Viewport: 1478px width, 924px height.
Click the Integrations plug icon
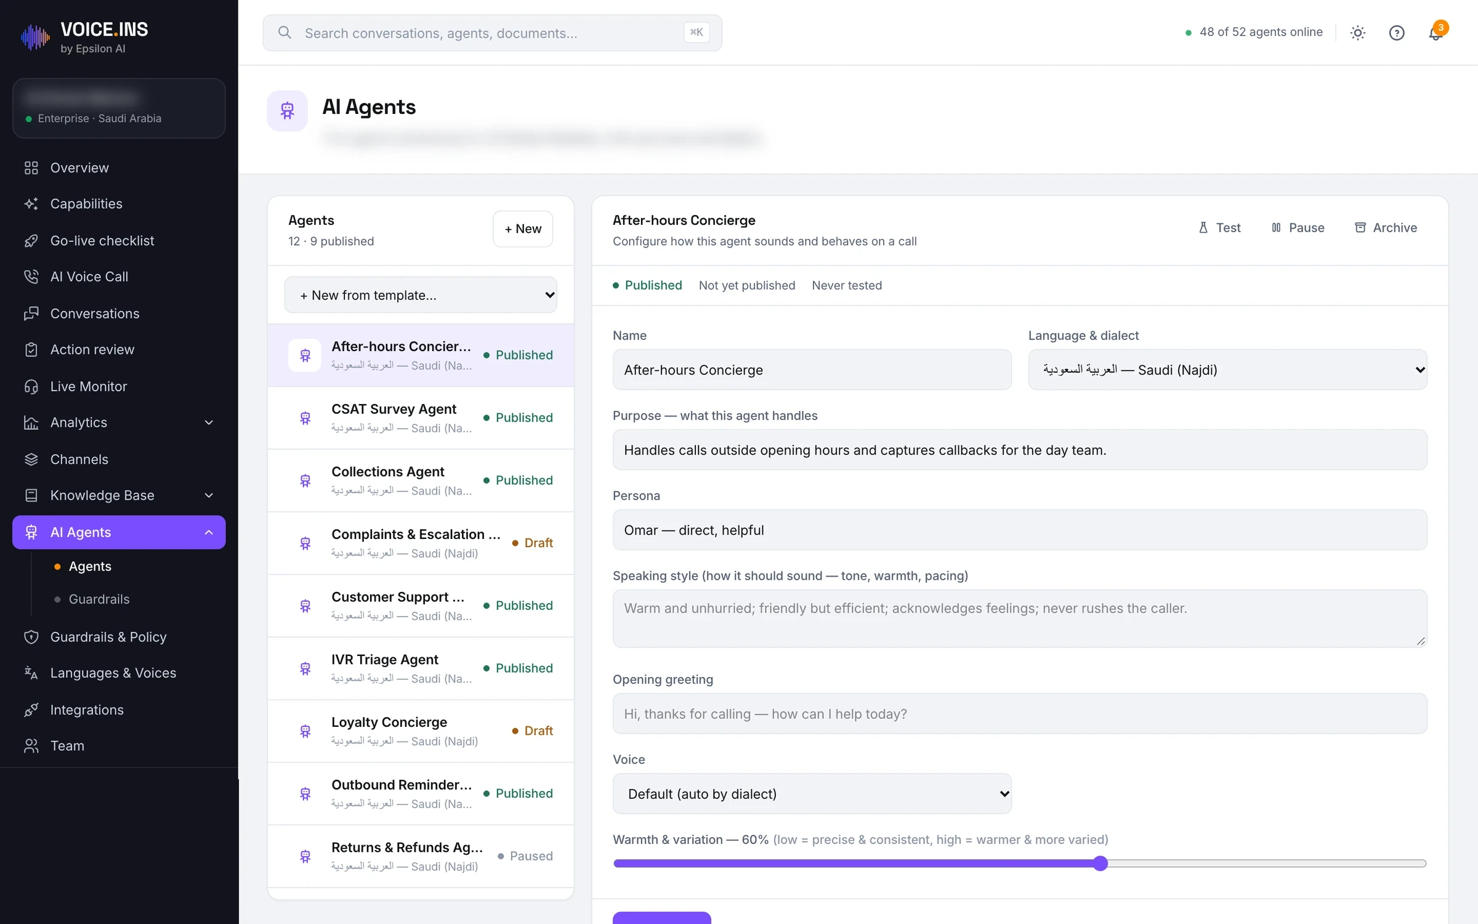31,710
